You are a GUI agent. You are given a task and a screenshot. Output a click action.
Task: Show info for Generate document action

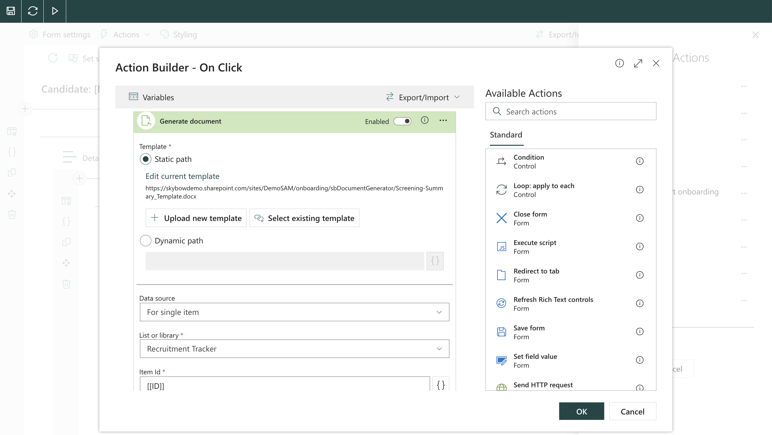425,120
